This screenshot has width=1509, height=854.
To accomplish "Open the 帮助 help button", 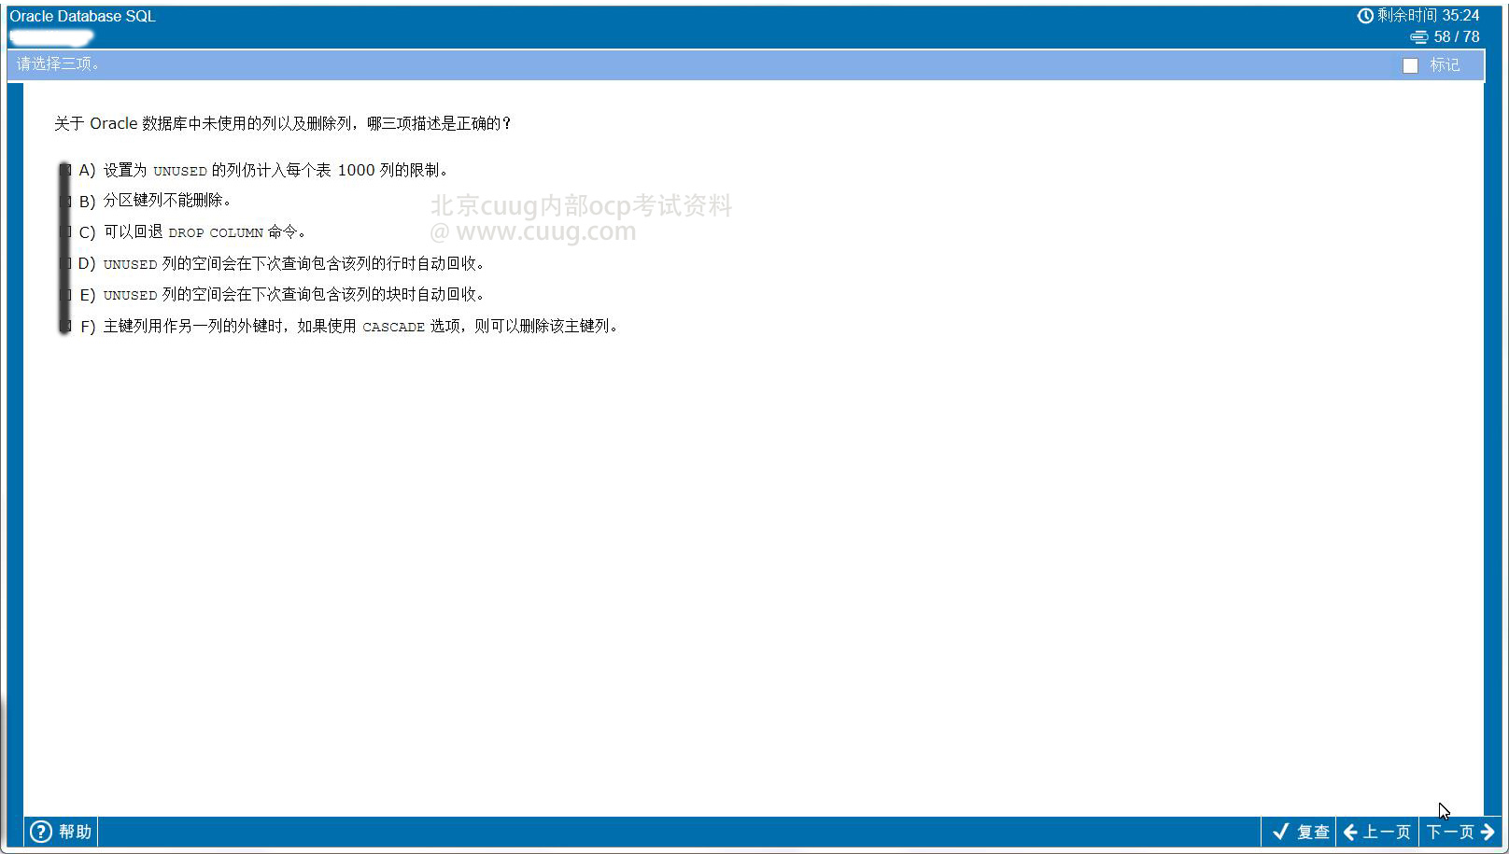I will point(61,832).
